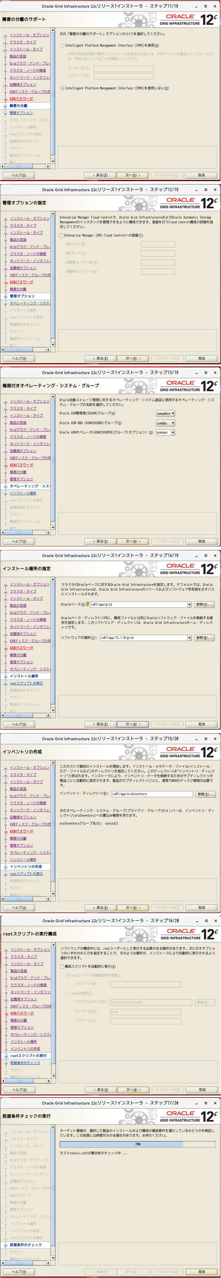The width and height of the screenshot is (221, 1278).
Task: Expand Oracleベース path dropdown arrow
Action: coord(189,604)
